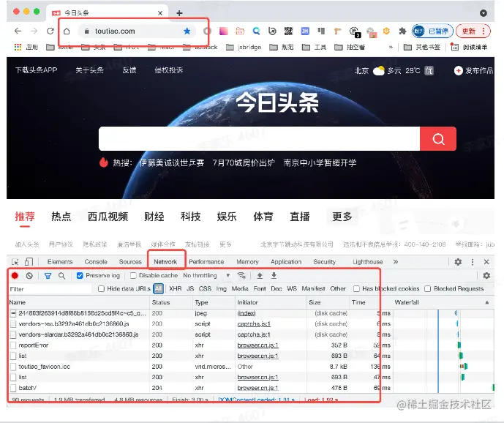
Task: Click the 发布作品 plus icon
Action: pyautogui.click(x=459, y=70)
